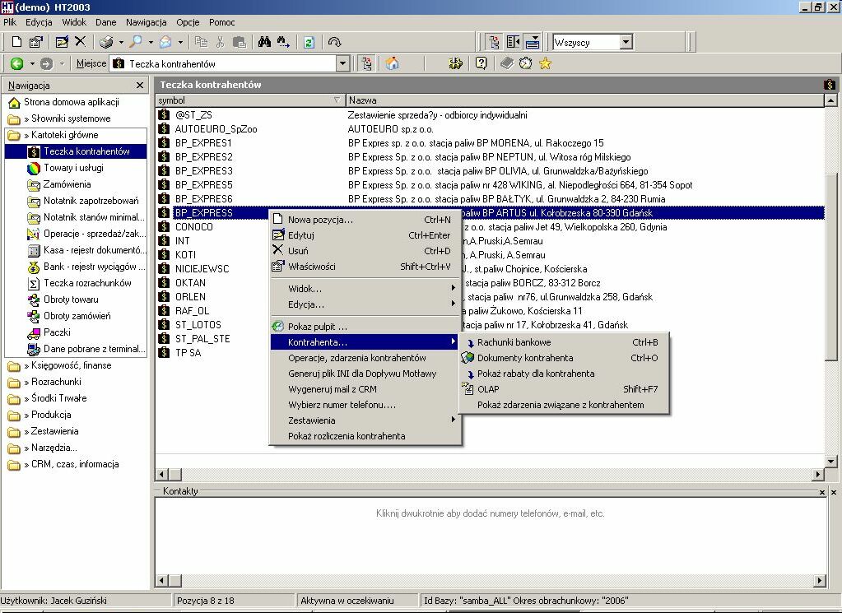Select the TP SA row
The height and width of the screenshot is (613, 842).
click(x=490, y=353)
